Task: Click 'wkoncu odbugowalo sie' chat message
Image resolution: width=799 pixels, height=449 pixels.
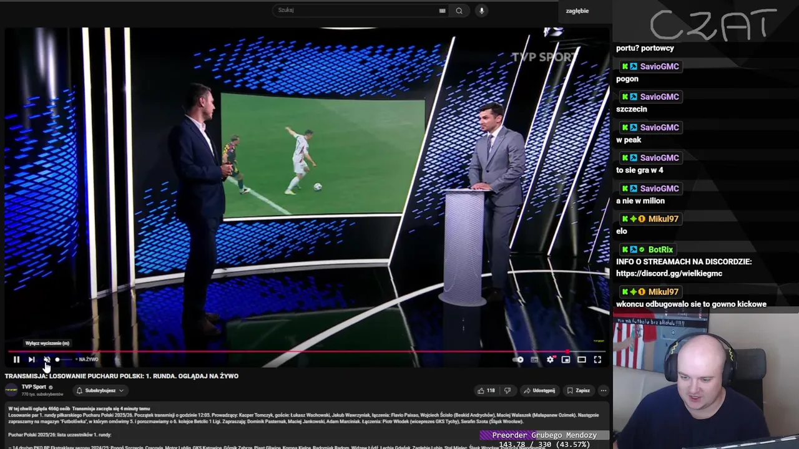Action: click(691, 304)
